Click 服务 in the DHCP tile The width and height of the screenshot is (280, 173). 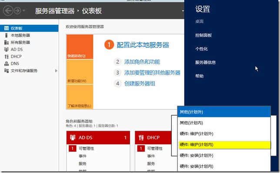151,164
